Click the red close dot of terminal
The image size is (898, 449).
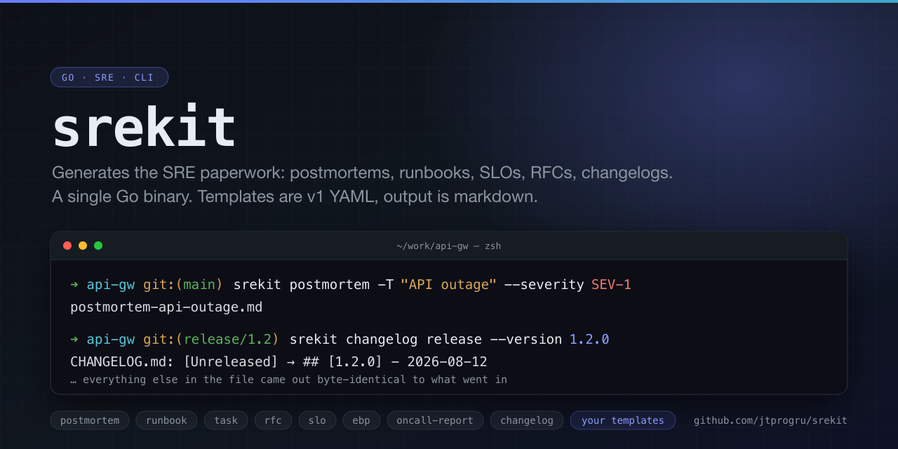coord(67,246)
